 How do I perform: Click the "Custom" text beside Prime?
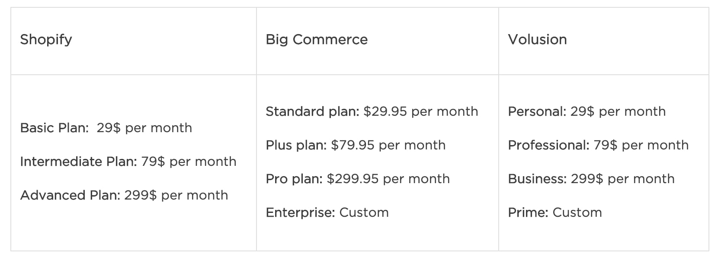(x=577, y=213)
